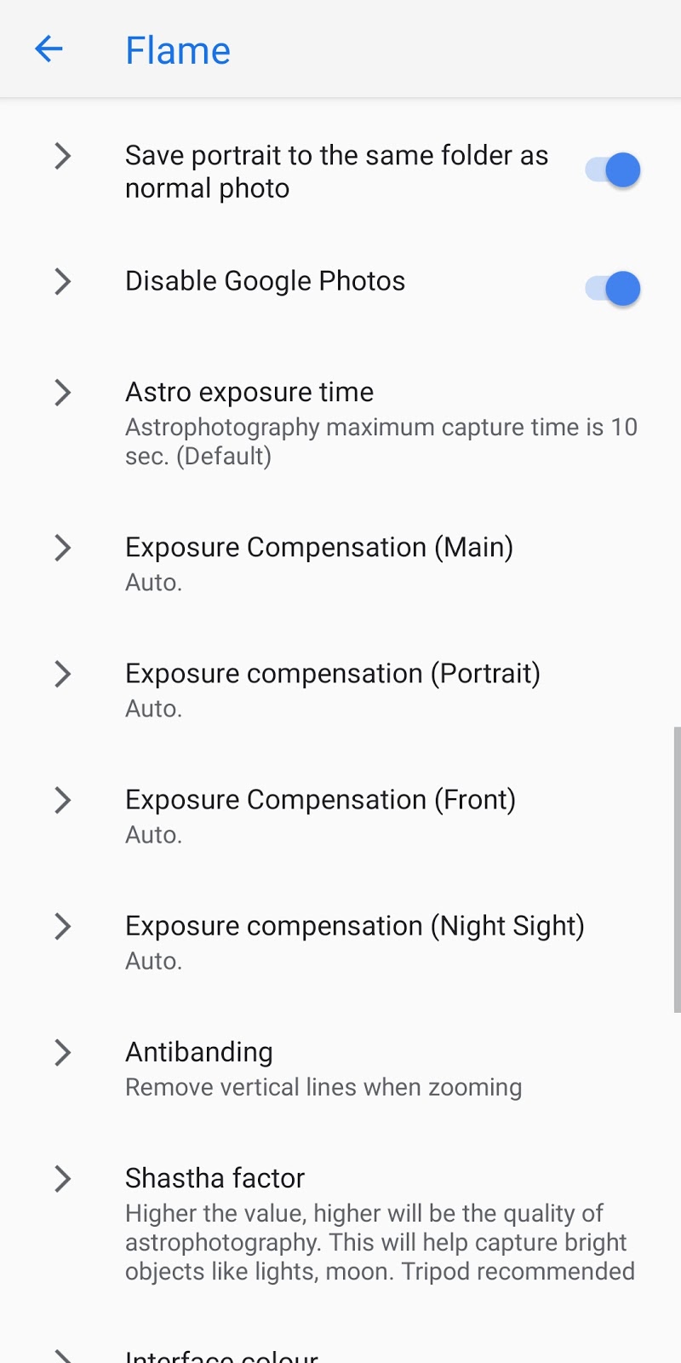
Task: Click chevron beside Astro exposure time
Action: pos(62,393)
